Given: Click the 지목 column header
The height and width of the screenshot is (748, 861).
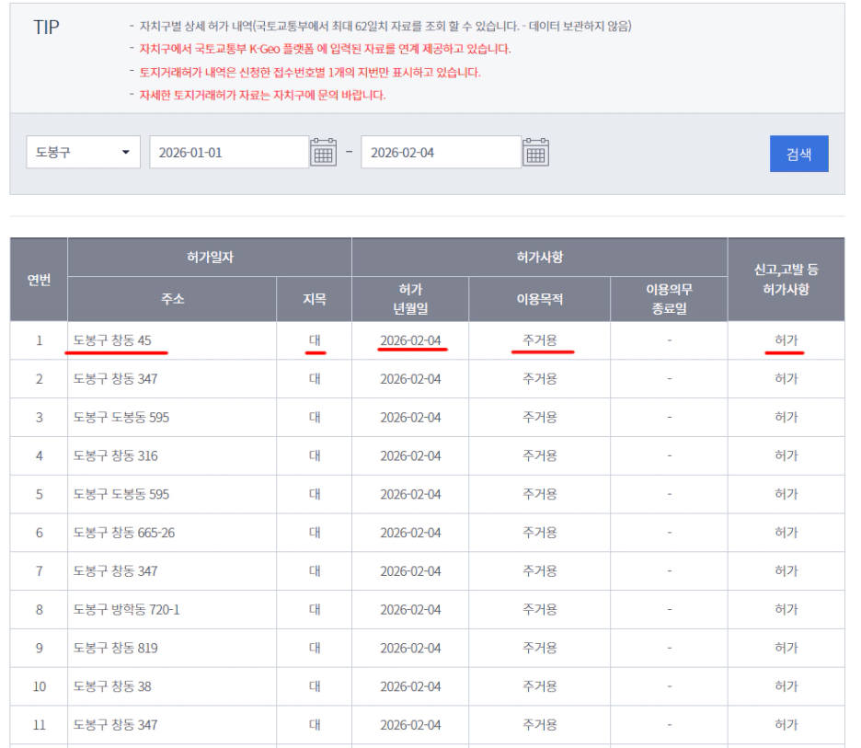Looking at the screenshot, I should (315, 299).
